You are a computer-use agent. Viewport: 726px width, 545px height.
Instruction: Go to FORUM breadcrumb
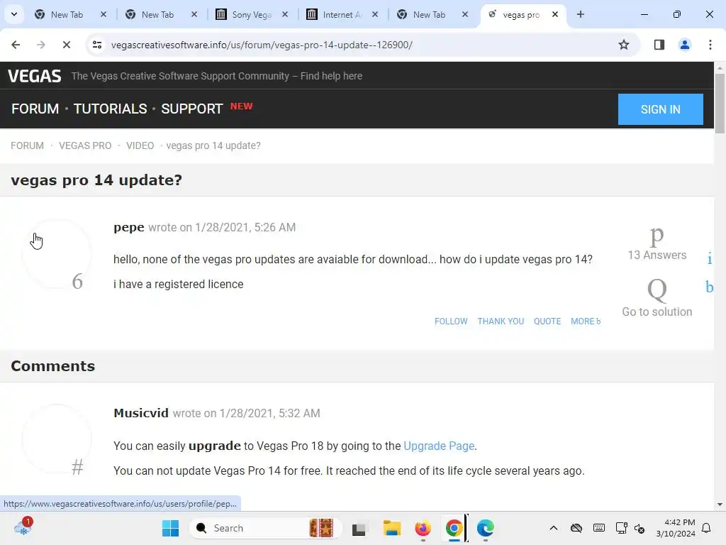tap(28, 145)
